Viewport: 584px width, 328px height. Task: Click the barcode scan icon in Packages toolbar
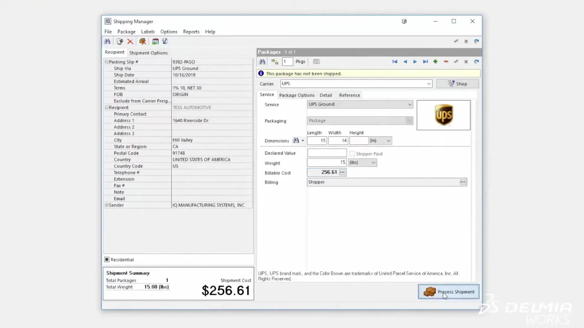[316, 62]
